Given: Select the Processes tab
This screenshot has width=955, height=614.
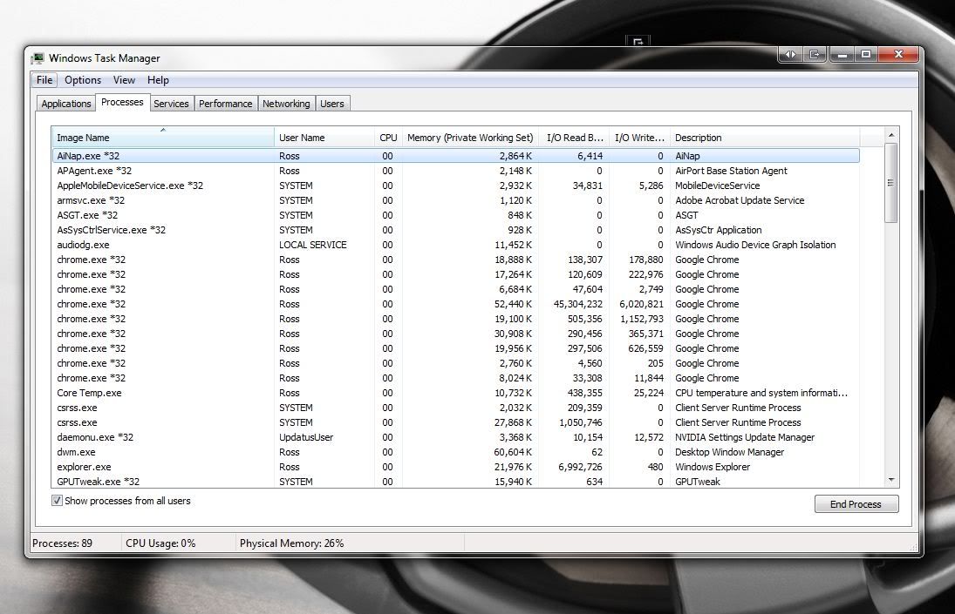Looking at the screenshot, I should tap(122, 102).
